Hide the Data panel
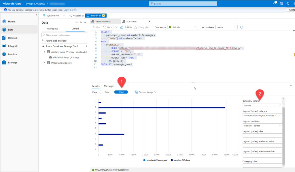The image size is (295, 172). tap(85, 22)
